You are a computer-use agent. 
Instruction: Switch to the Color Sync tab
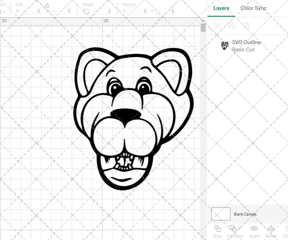pos(253,8)
